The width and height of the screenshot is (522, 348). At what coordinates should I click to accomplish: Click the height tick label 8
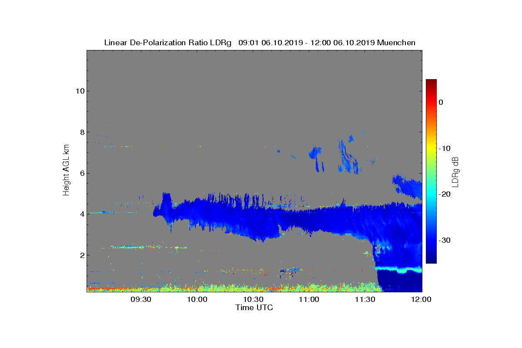click(81, 132)
